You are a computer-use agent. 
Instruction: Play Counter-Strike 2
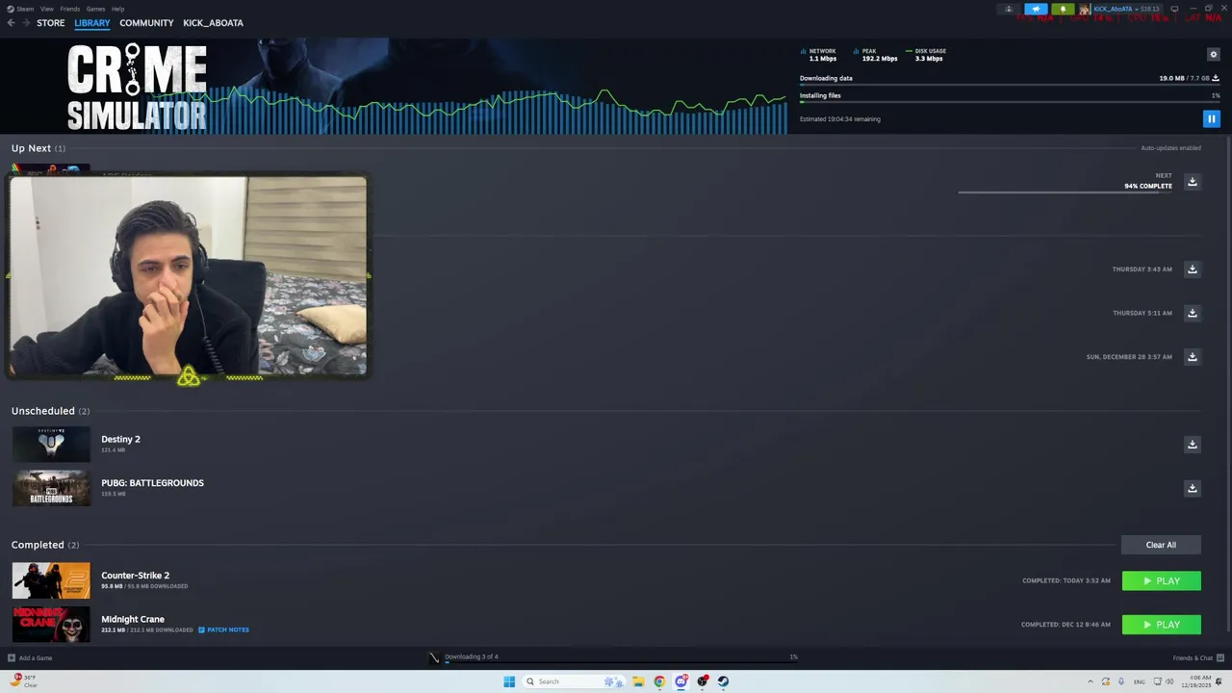coord(1161,581)
